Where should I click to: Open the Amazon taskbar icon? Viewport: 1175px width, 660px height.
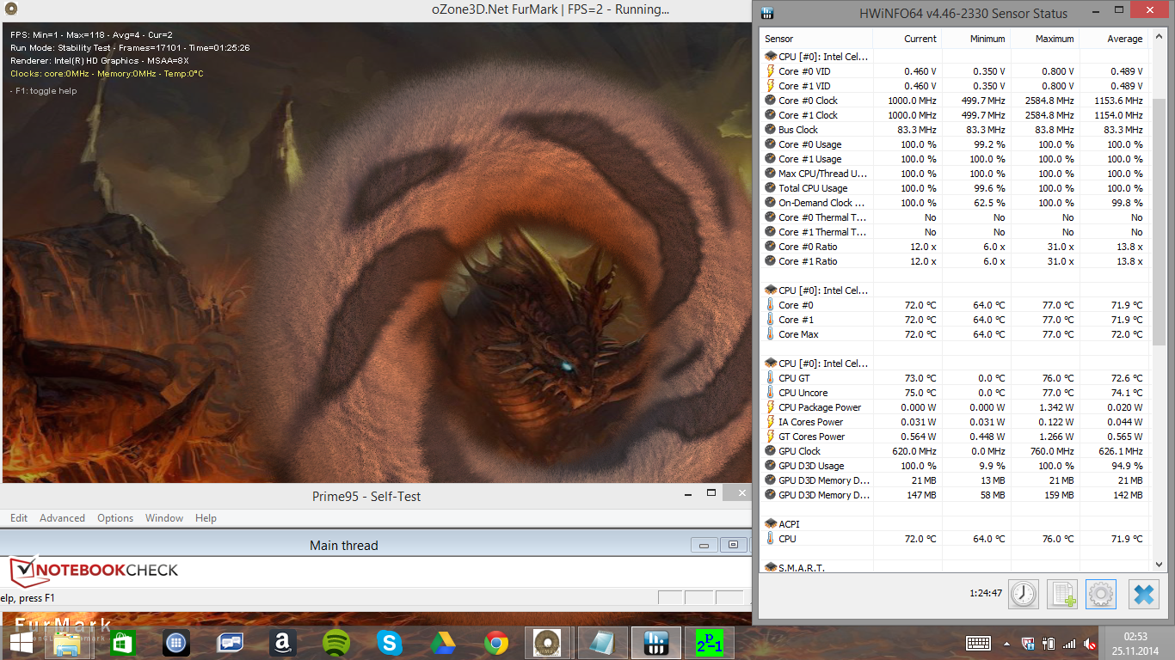click(x=282, y=643)
